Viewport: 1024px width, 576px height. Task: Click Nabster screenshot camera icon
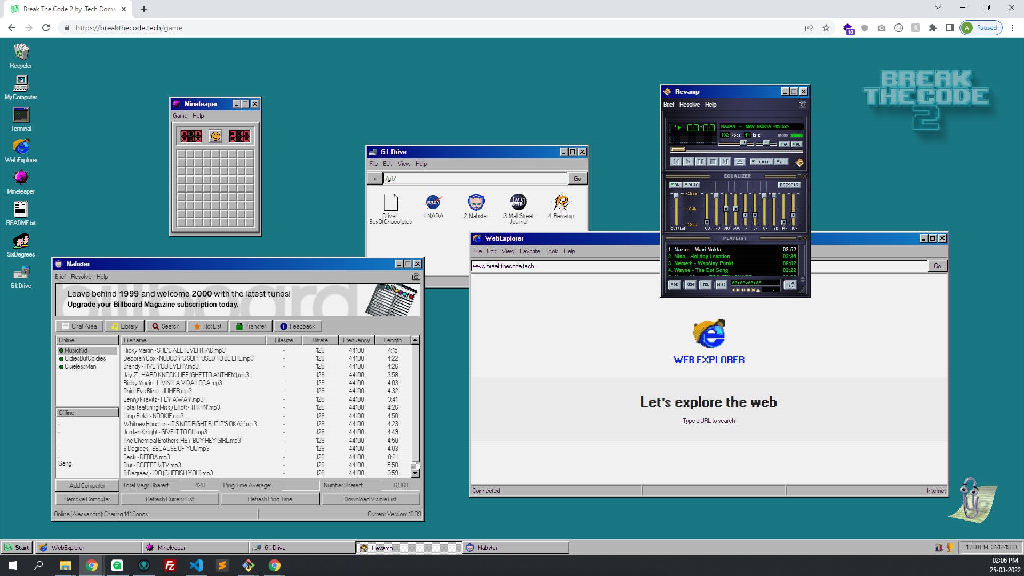click(x=416, y=277)
